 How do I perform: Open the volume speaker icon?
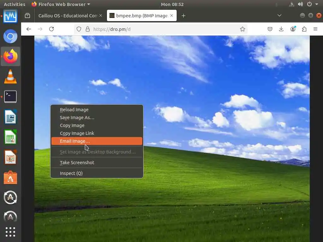[300, 4]
